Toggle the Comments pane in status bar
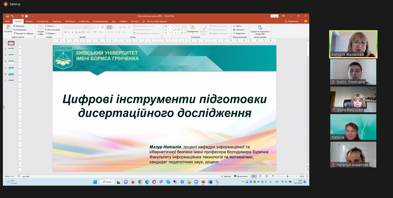The height and width of the screenshot is (198, 393). pos(241,176)
